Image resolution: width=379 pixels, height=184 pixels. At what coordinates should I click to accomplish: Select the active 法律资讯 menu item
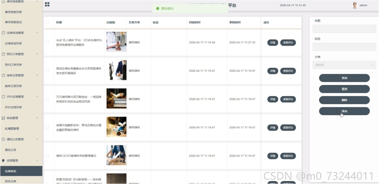(x=21, y=171)
